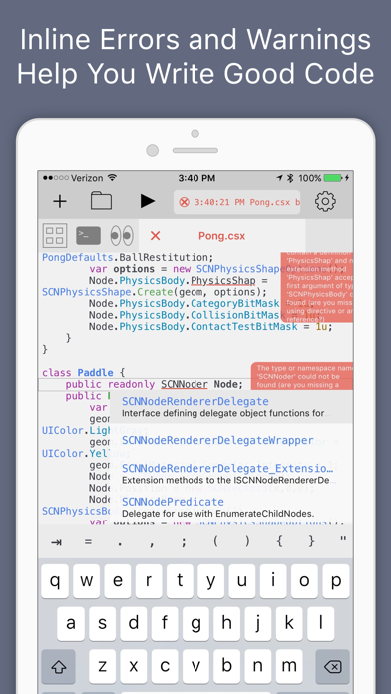Run the script with the play button
This screenshot has width=391, height=694.
click(148, 201)
